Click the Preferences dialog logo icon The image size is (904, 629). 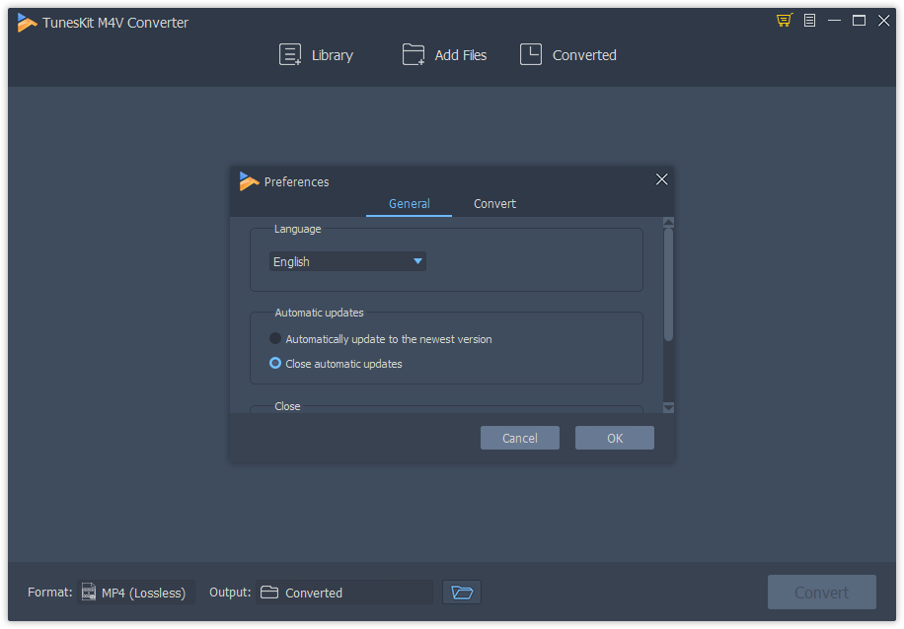coord(249,181)
